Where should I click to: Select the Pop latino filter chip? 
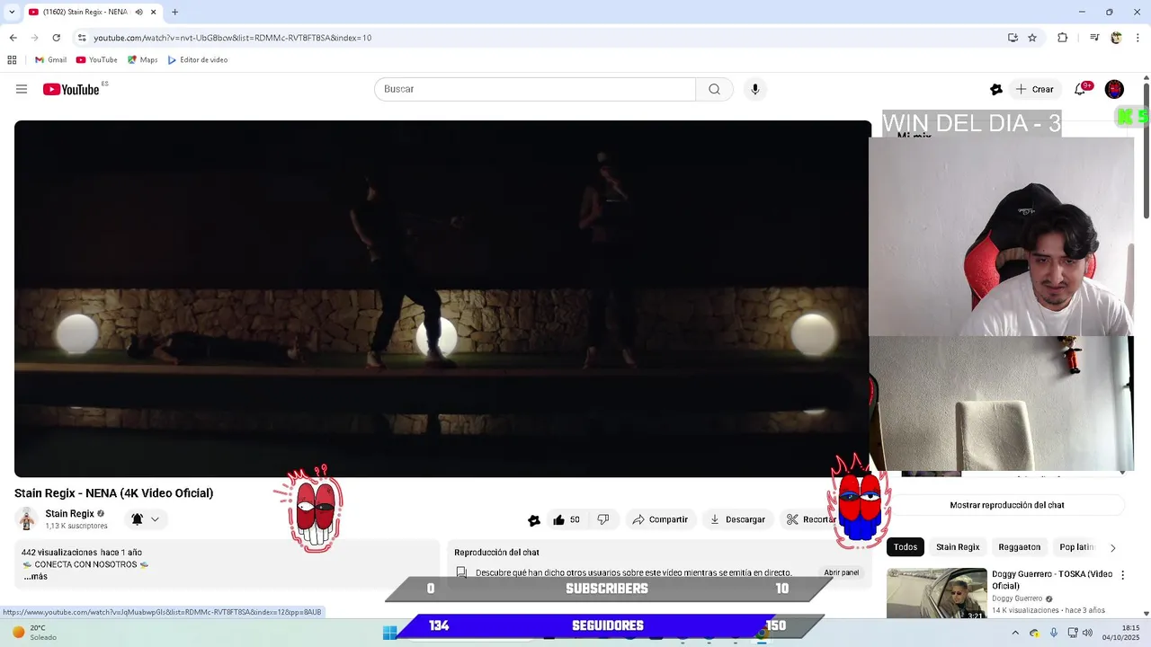click(1076, 547)
